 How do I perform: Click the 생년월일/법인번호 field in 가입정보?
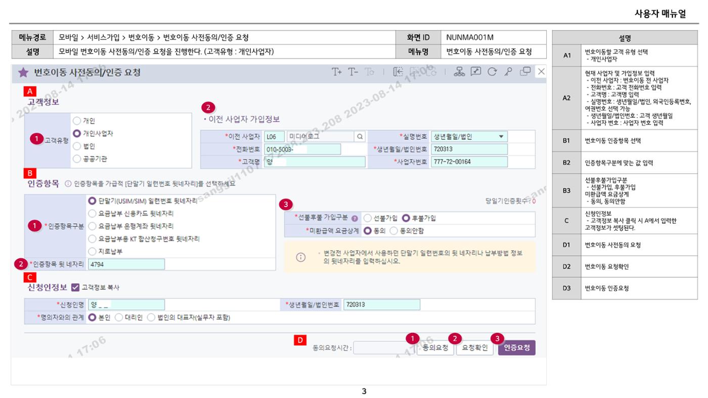pyautogui.click(x=469, y=150)
